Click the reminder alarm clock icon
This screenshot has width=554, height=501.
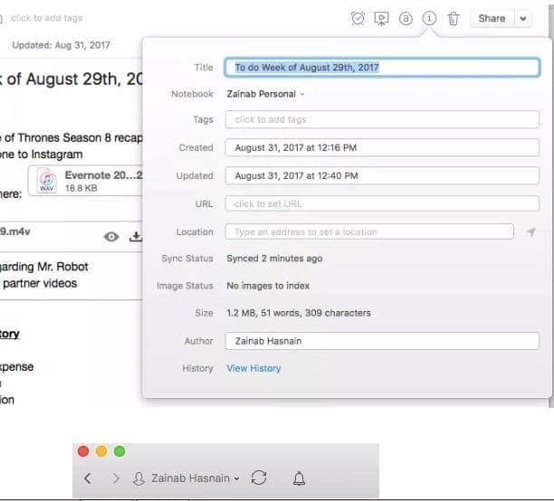tap(358, 18)
